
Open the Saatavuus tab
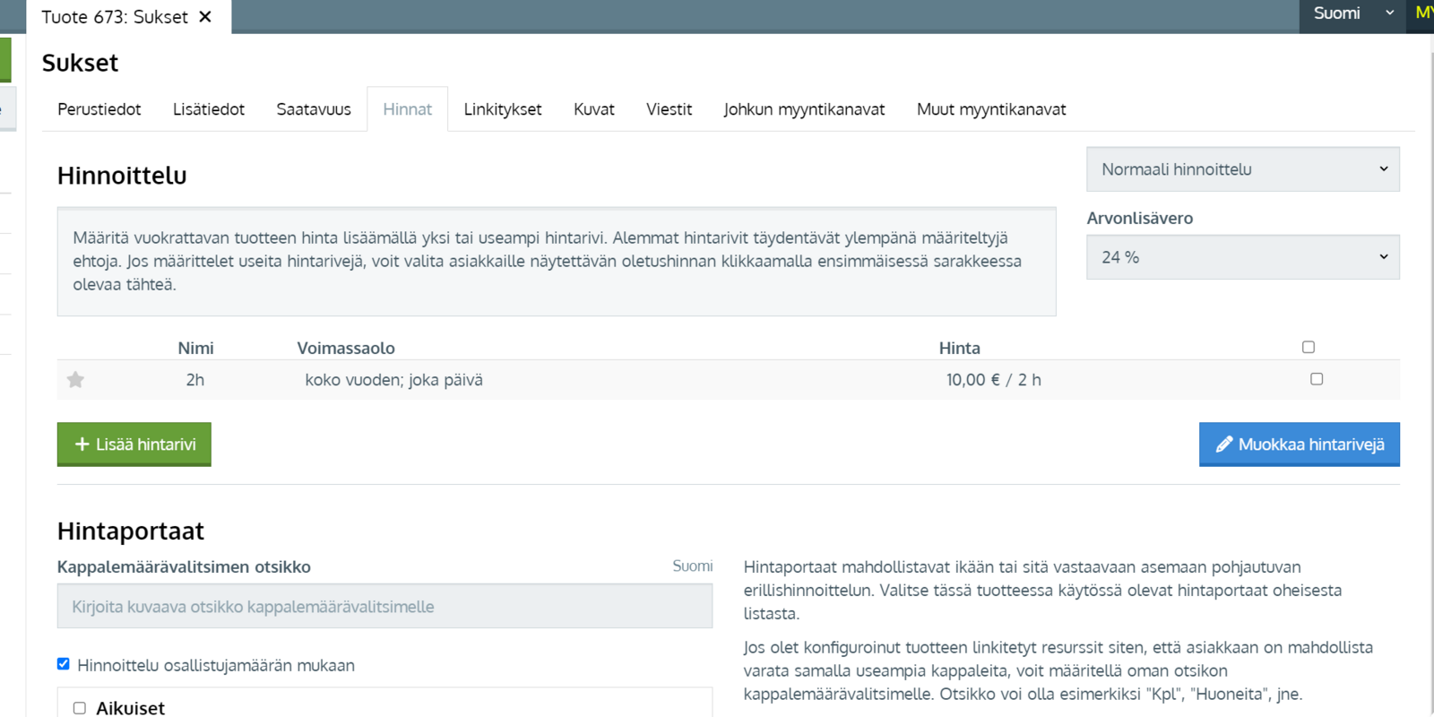[x=314, y=109]
